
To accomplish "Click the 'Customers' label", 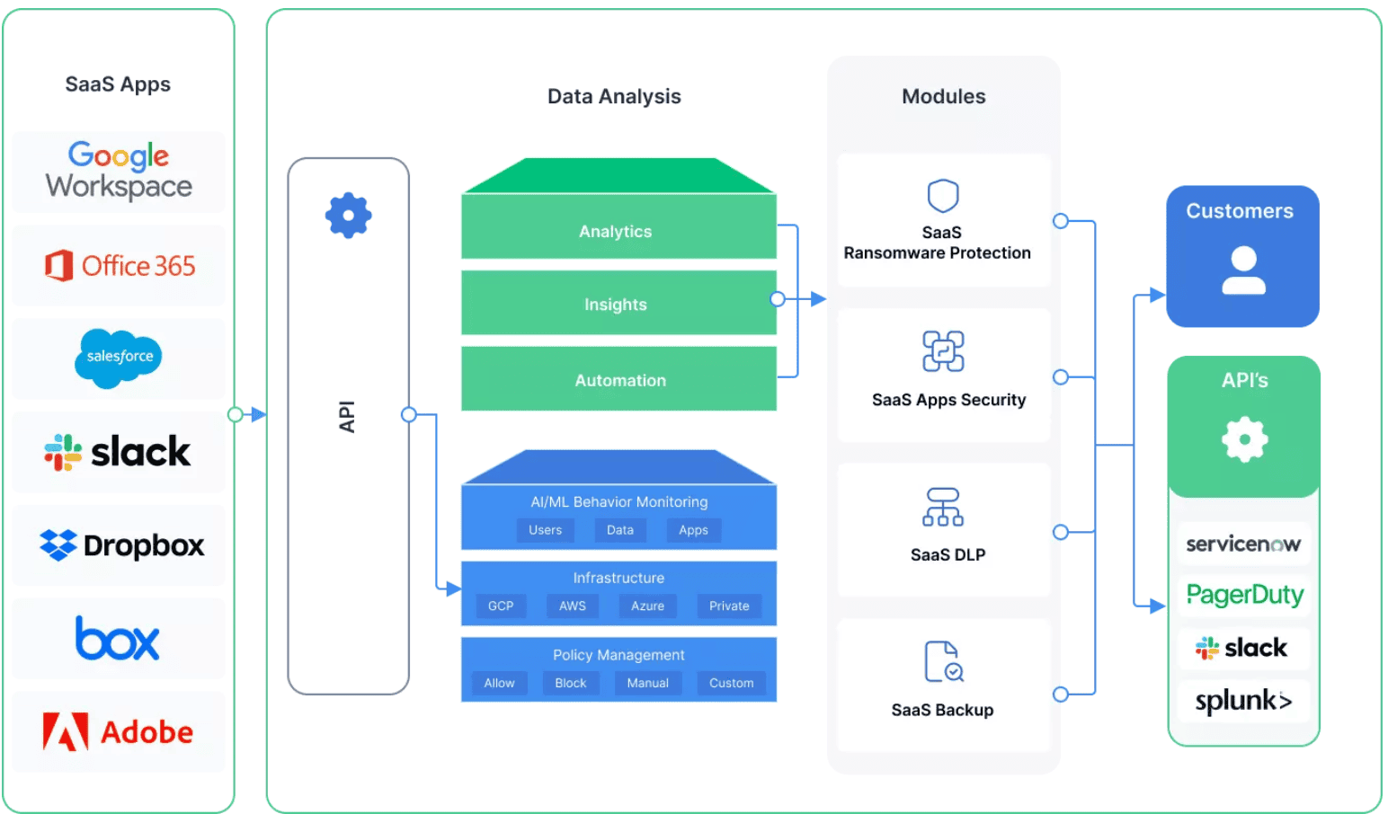I will 1240,211.
